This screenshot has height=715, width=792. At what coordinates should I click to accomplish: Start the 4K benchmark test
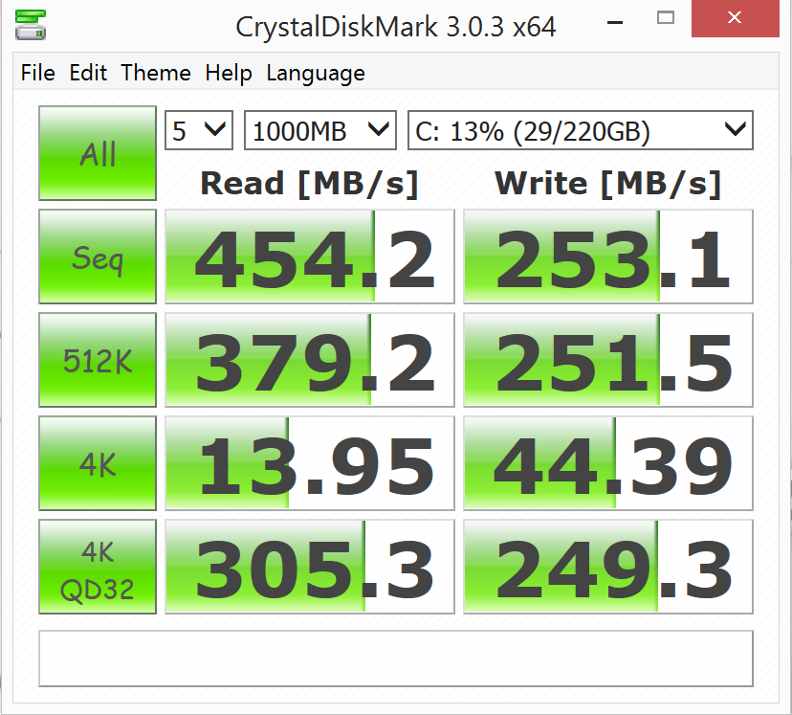(x=98, y=463)
